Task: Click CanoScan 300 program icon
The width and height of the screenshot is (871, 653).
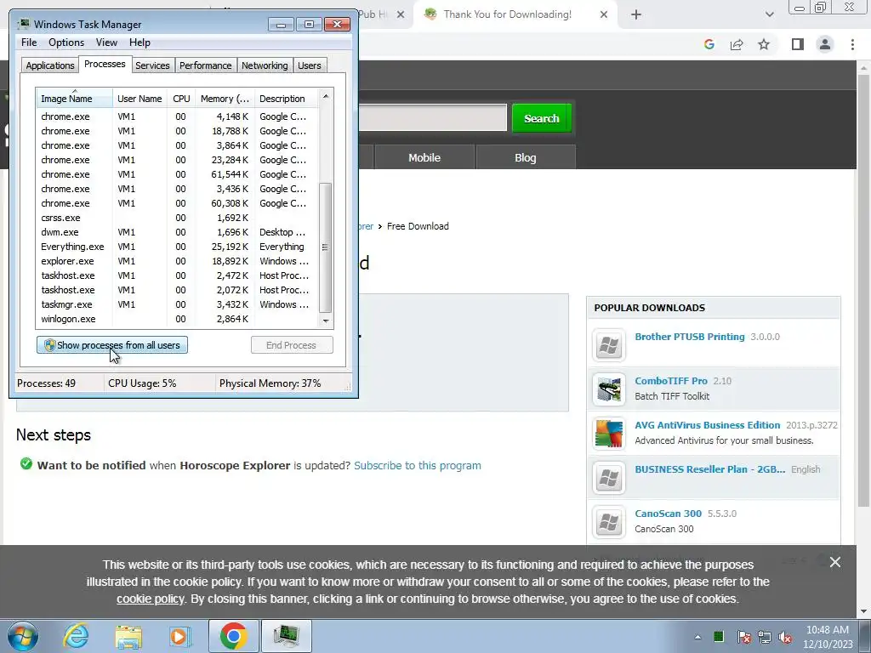Action: point(609,522)
